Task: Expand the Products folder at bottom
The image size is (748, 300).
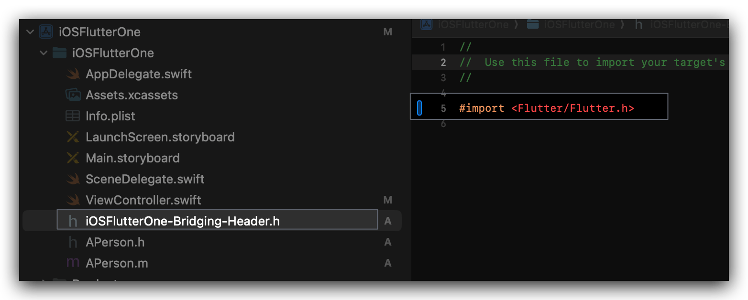Action: point(44,281)
